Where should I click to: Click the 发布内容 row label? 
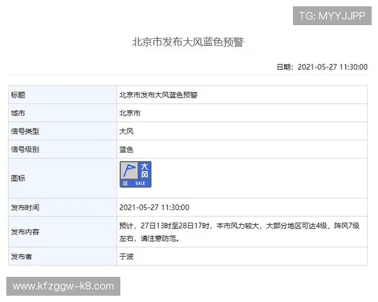click(x=25, y=232)
